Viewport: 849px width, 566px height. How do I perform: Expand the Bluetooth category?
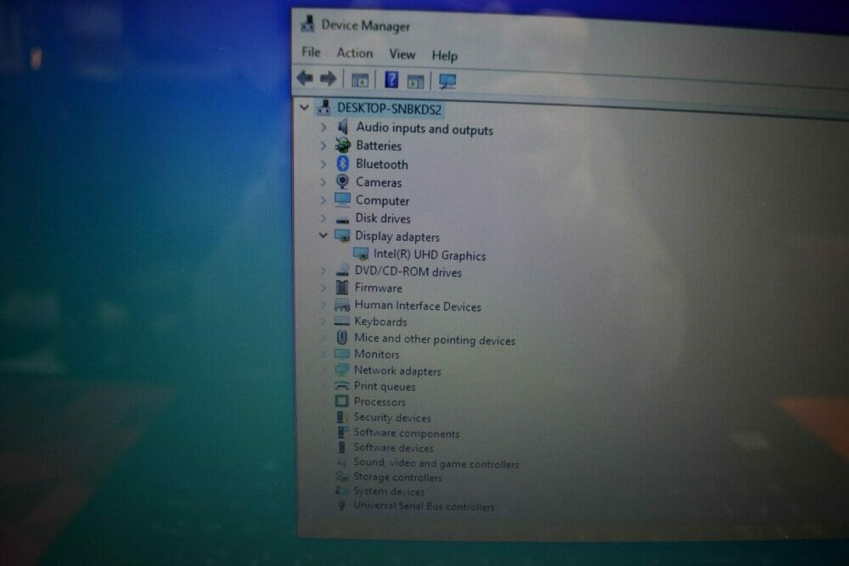coord(323,164)
